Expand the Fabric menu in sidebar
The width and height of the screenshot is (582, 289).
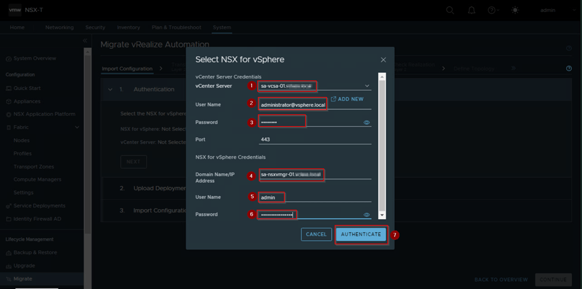pyautogui.click(x=77, y=127)
